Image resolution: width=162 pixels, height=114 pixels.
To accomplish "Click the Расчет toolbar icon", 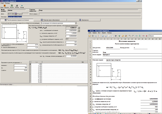I will click(x=12, y=6).
